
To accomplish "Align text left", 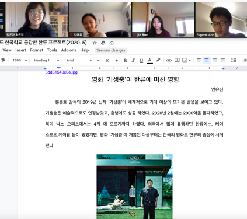I will coord(199,61).
